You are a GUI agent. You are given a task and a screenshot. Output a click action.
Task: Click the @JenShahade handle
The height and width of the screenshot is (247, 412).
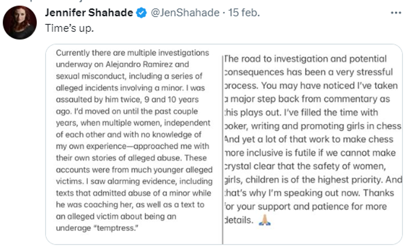point(184,13)
